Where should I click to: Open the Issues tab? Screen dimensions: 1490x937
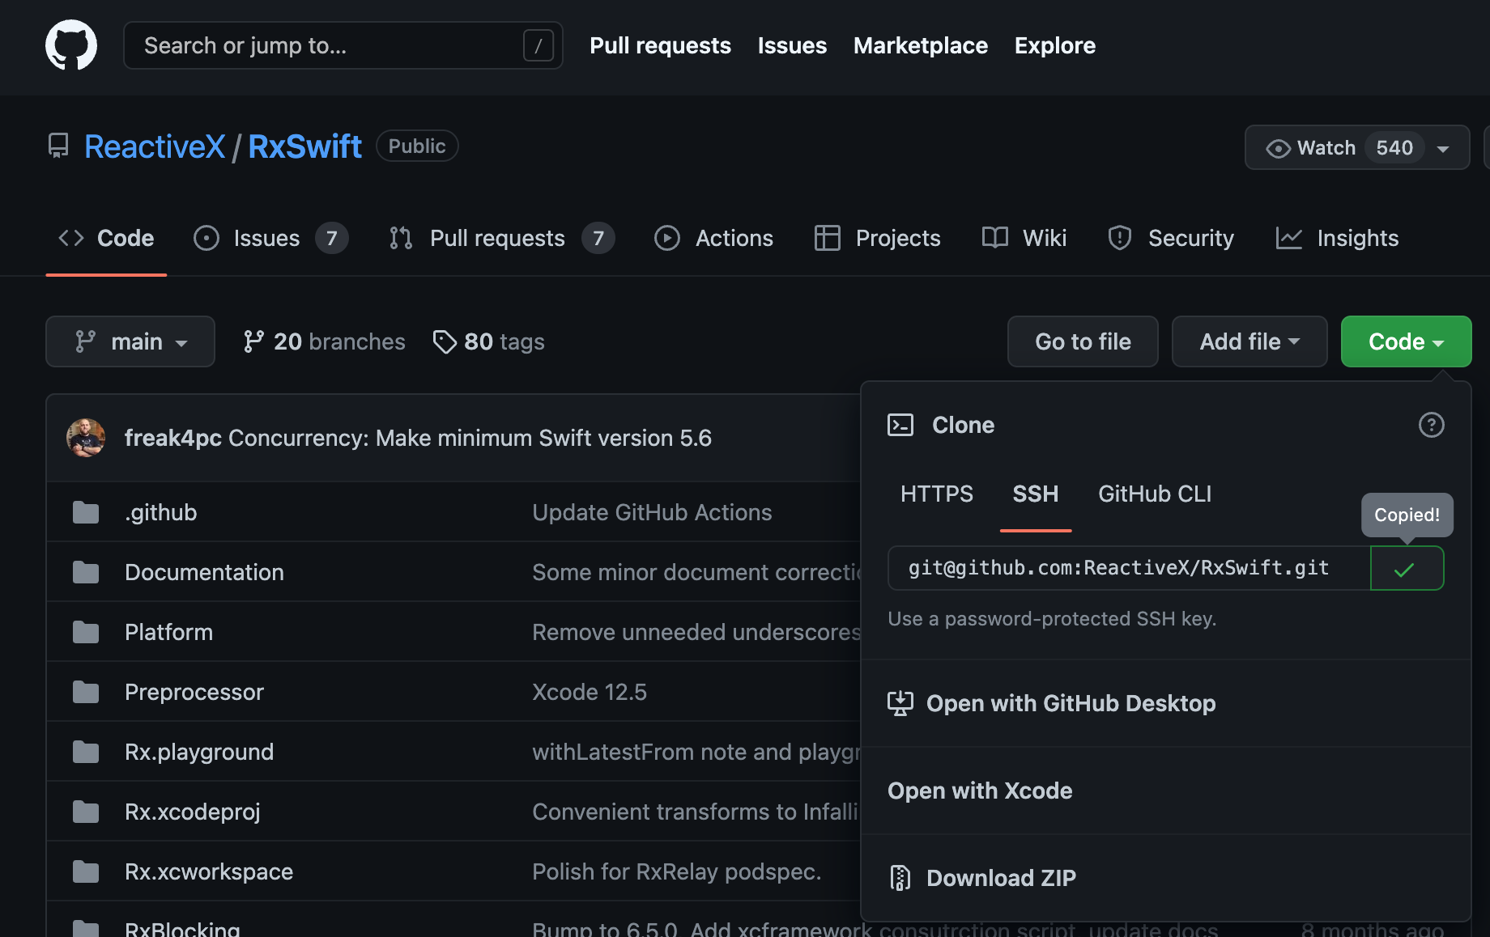tap(270, 238)
